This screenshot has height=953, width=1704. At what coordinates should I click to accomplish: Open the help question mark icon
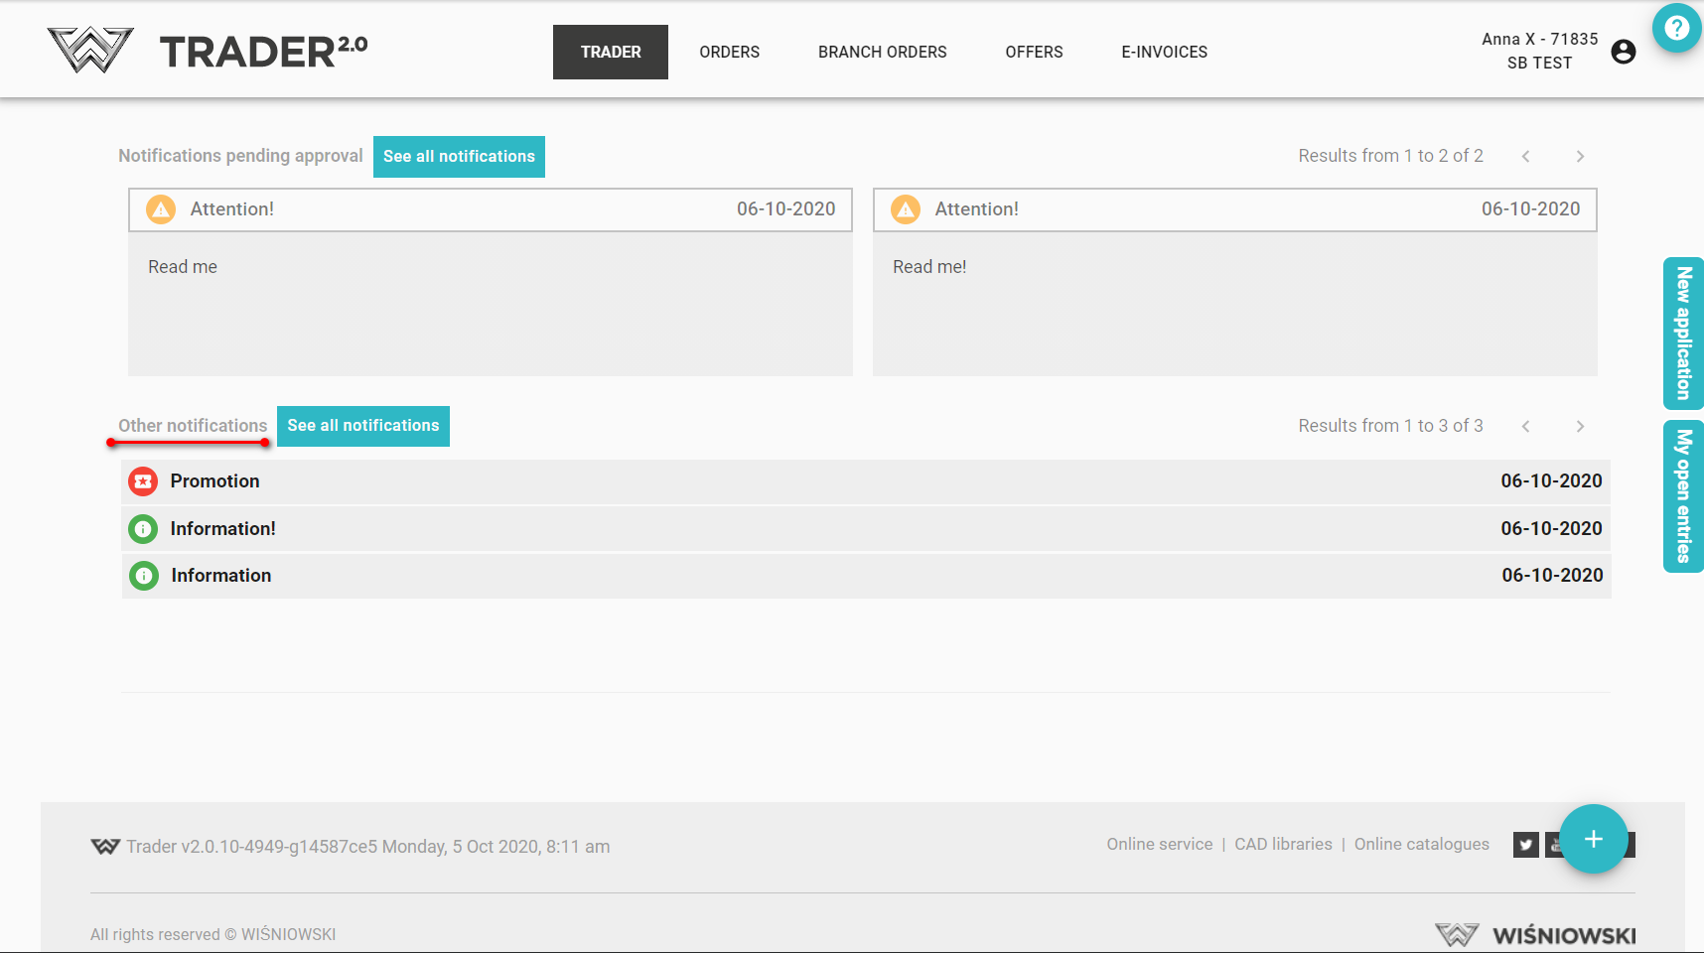tap(1676, 28)
